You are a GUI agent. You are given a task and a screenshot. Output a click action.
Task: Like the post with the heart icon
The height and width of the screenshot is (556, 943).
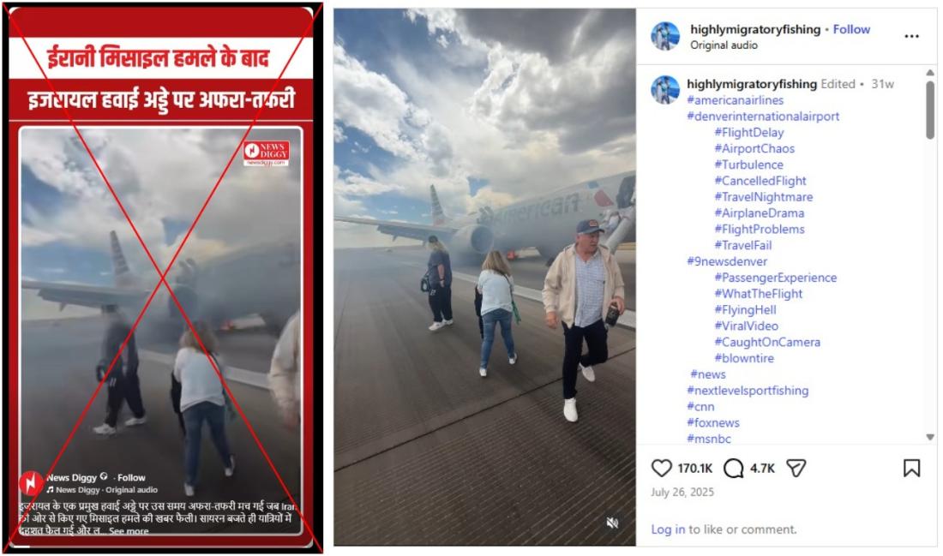point(661,469)
